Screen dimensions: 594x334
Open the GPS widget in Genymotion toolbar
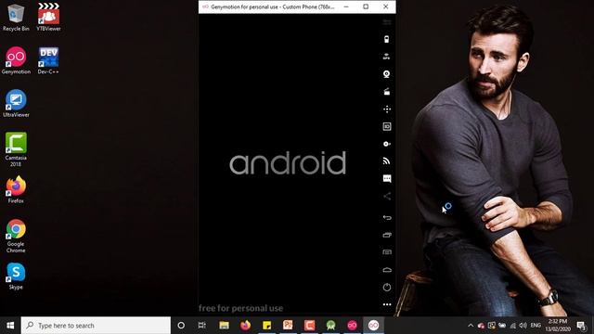pos(386,57)
